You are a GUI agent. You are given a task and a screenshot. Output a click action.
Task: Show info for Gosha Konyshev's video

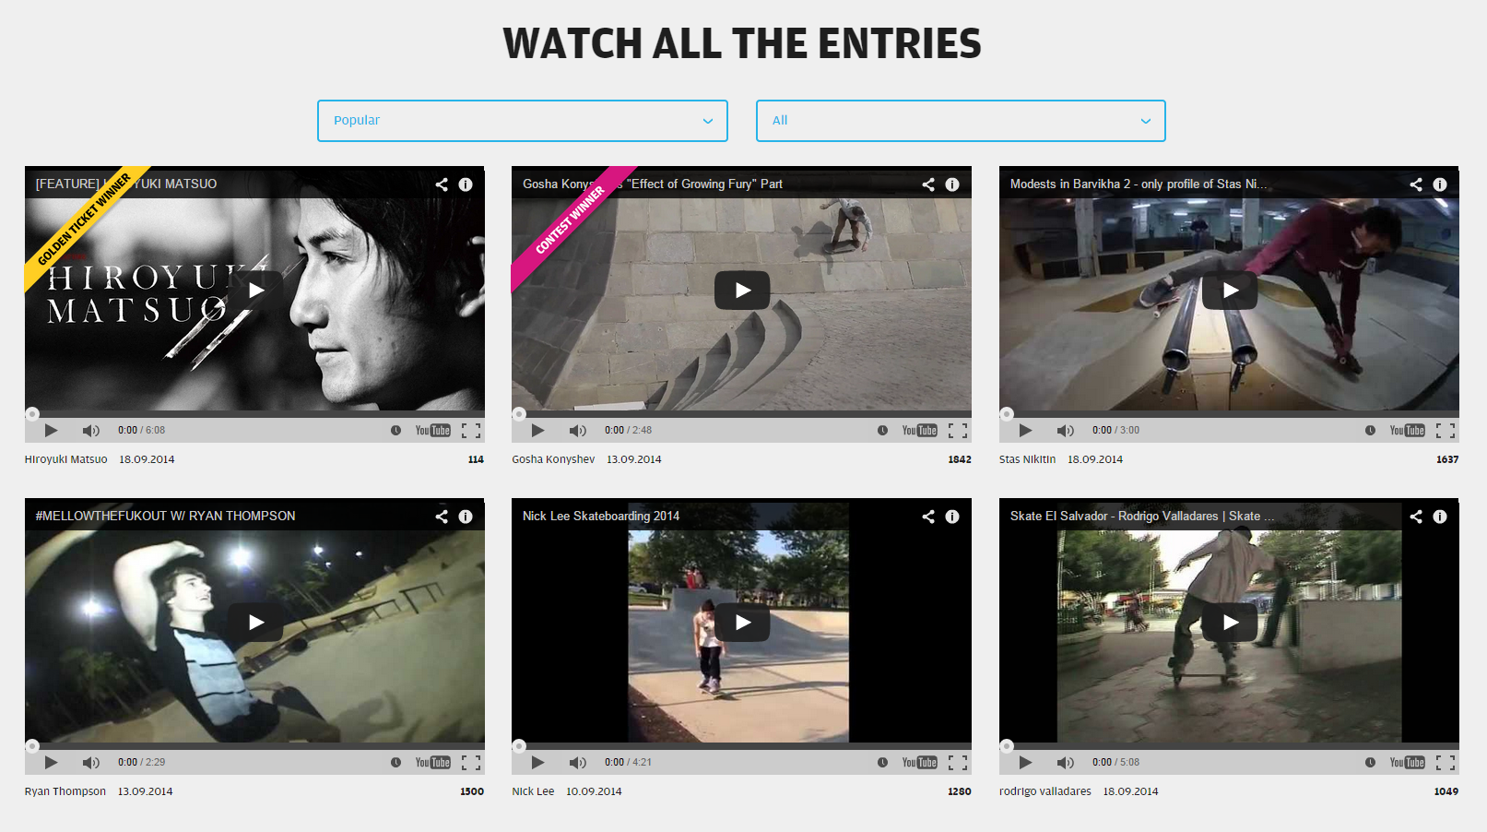[x=952, y=184]
